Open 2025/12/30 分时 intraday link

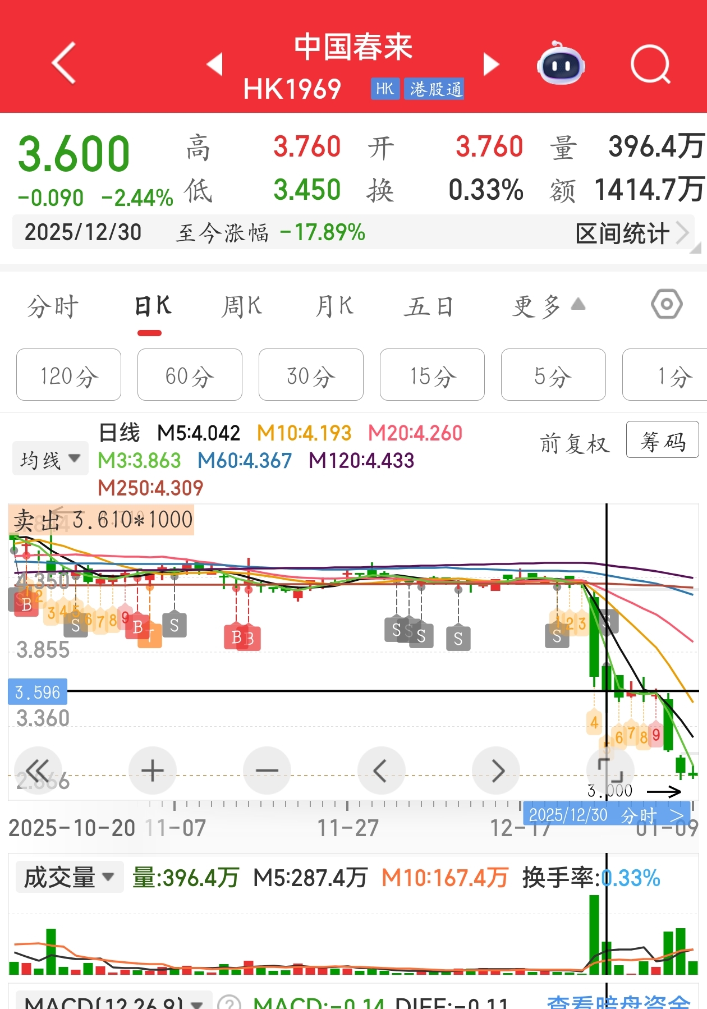tap(607, 814)
